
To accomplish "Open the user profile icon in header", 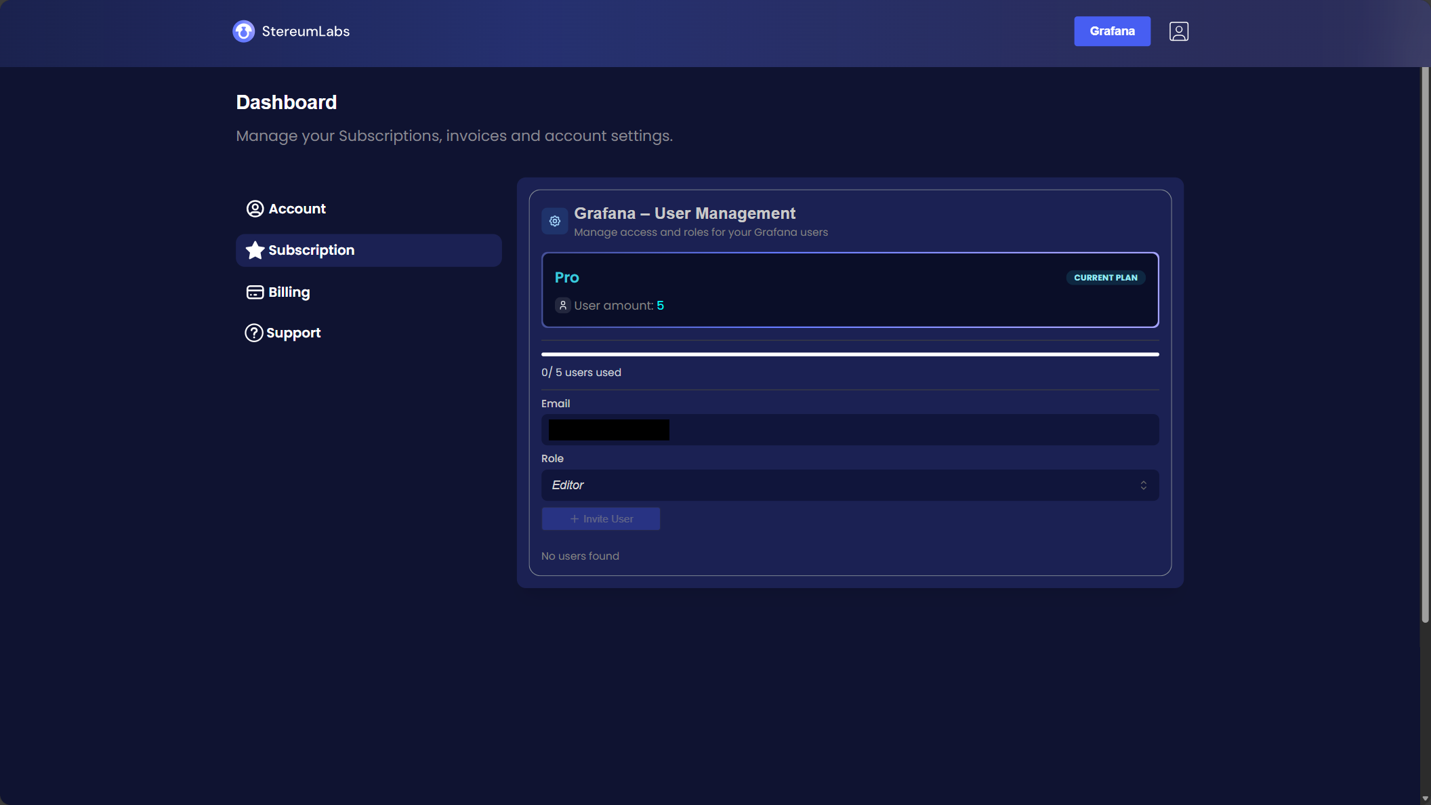I will click(1178, 31).
